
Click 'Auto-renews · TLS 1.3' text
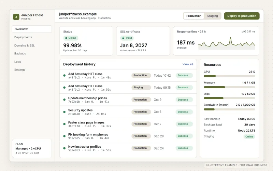click(133, 50)
